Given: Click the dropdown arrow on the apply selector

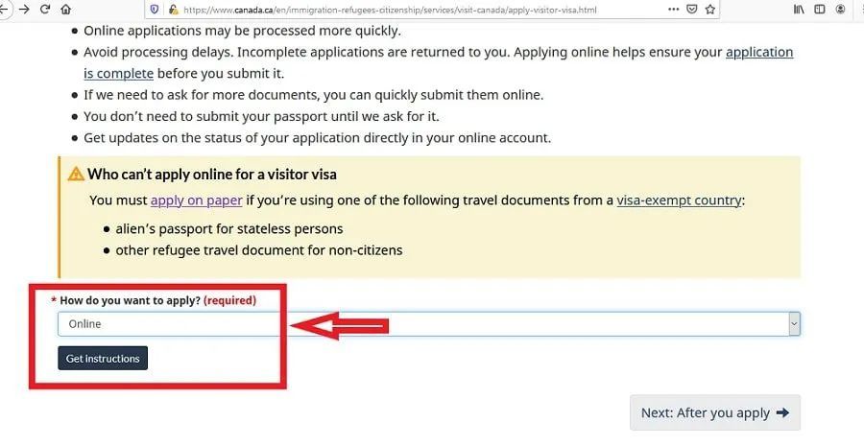Looking at the screenshot, I should [793, 324].
